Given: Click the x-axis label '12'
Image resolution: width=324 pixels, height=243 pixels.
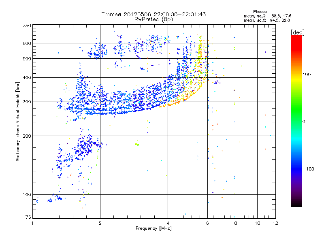Looking at the screenshot, I should click(275, 223).
